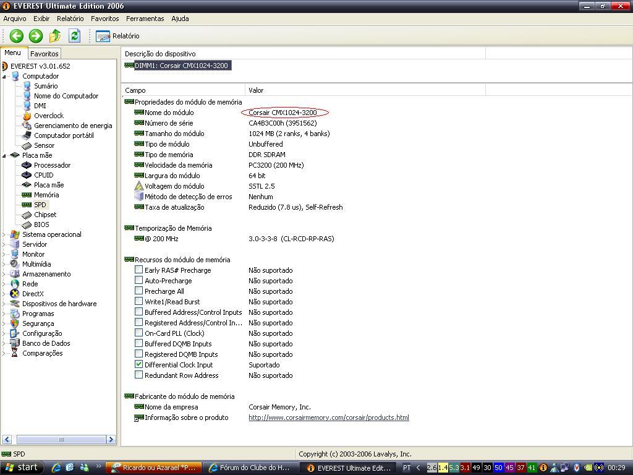Image resolution: width=633 pixels, height=475 pixels.
Task: Click sidebar horizontal scrollbar thumb
Action: tap(61, 440)
